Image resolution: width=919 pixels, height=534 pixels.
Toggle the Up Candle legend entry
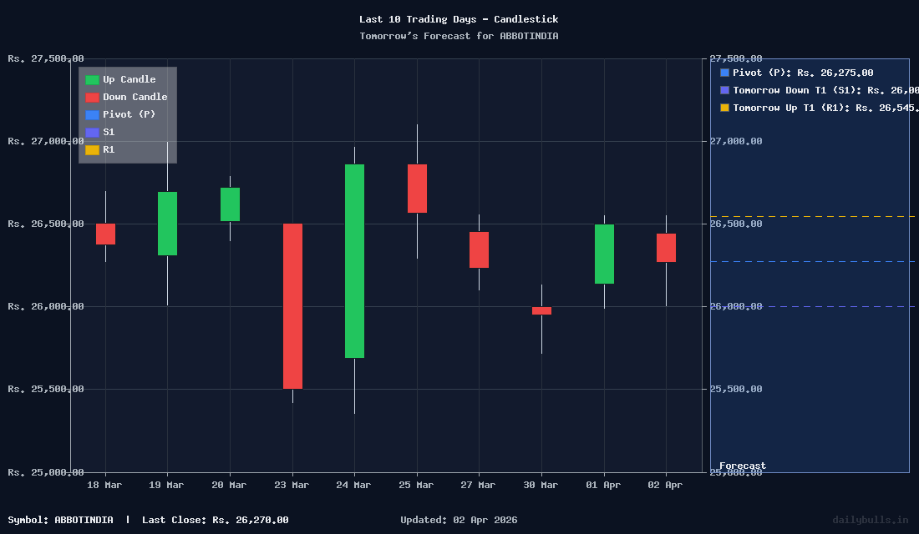click(x=125, y=79)
